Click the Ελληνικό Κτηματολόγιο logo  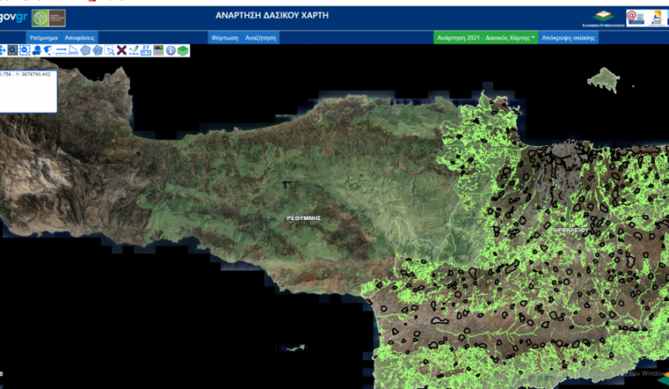(609, 18)
